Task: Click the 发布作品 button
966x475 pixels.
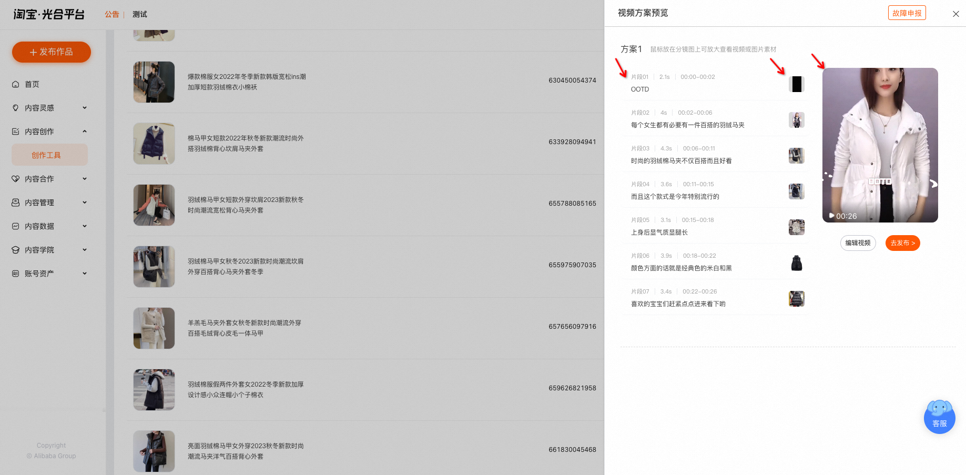Action: coord(52,52)
